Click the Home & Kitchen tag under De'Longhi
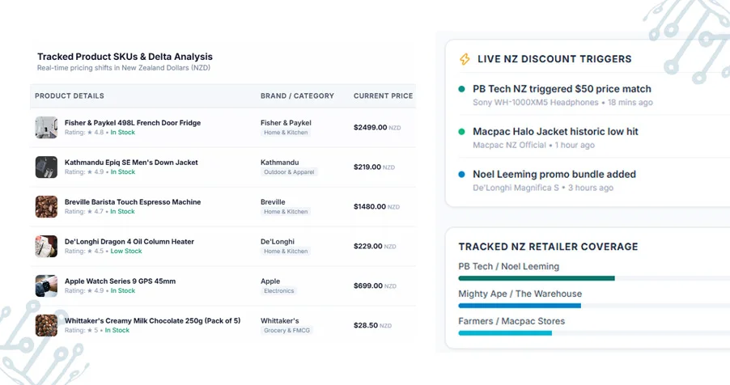The width and height of the screenshot is (730, 385). [286, 252]
